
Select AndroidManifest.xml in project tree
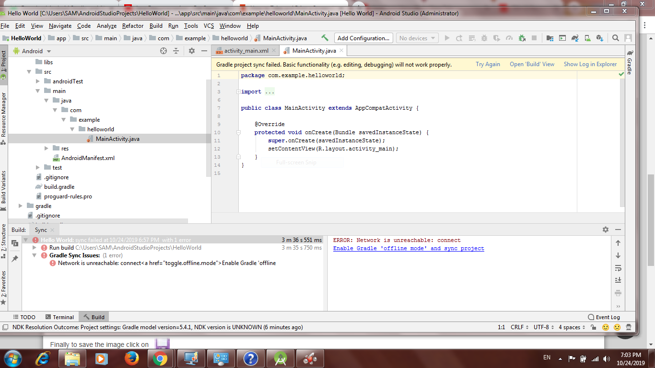point(88,158)
